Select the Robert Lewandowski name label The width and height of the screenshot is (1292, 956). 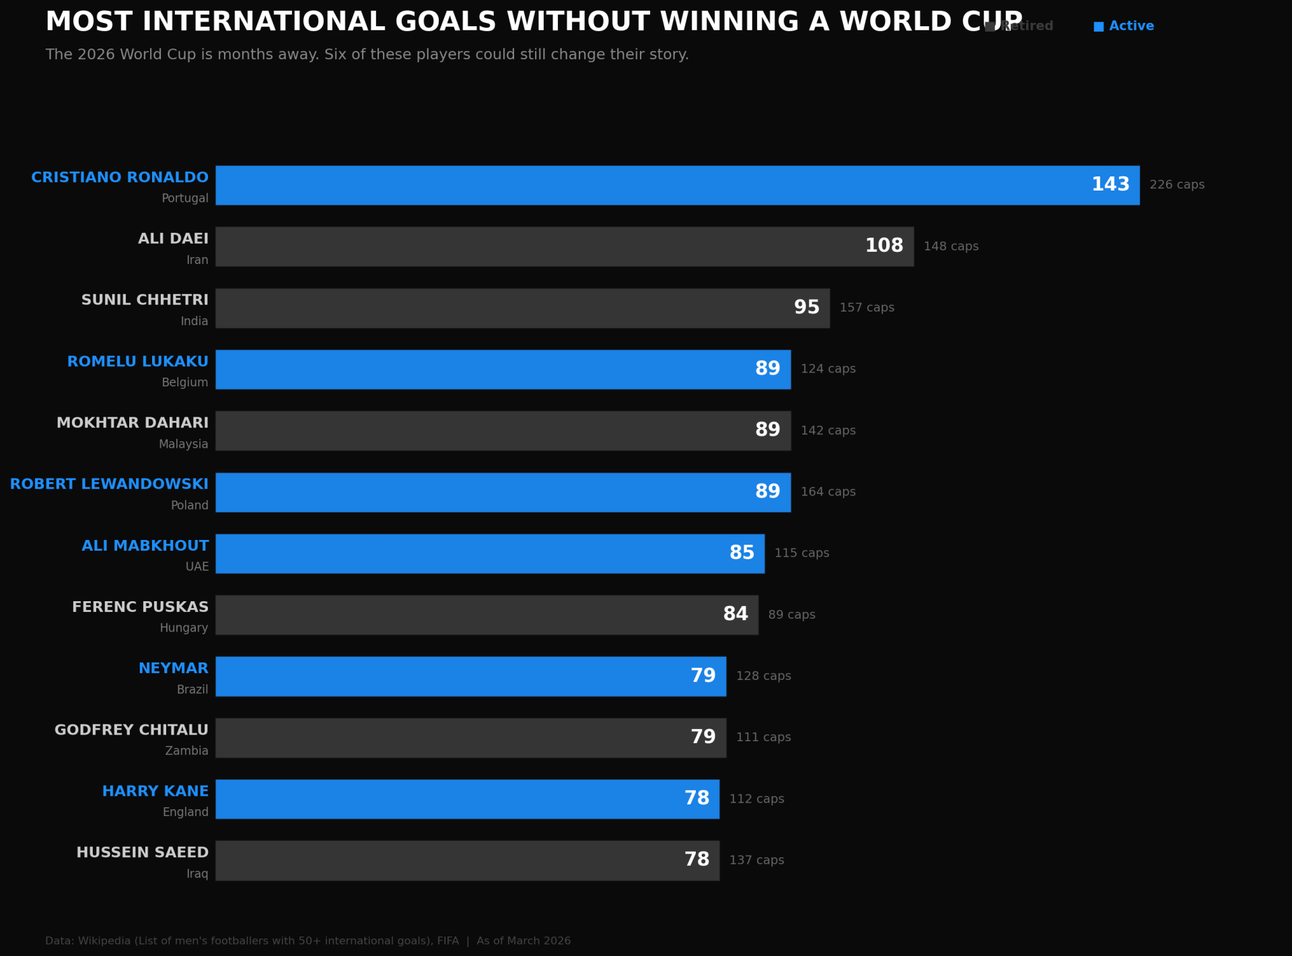pyautogui.click(x=109, y=484)
